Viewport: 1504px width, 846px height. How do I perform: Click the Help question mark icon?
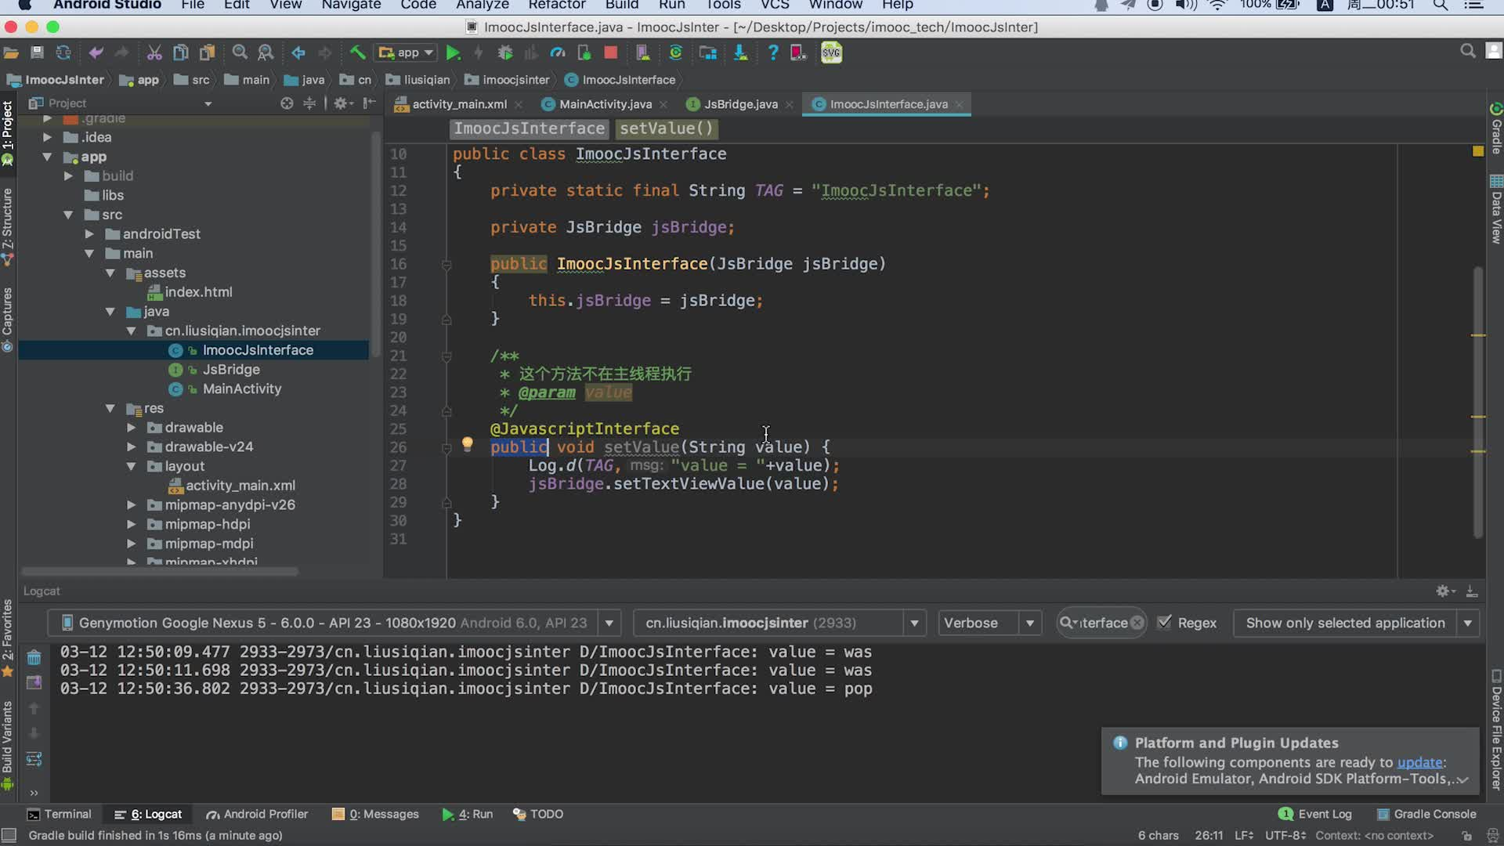coord(772,53)
